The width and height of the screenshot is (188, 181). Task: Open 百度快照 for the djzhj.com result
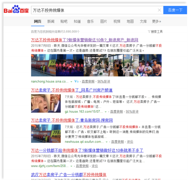click(x=82, y=166)
